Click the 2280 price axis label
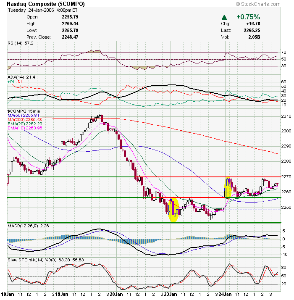Image resolution: width=294 pixels, height=300 pixels. click(286, 161)
